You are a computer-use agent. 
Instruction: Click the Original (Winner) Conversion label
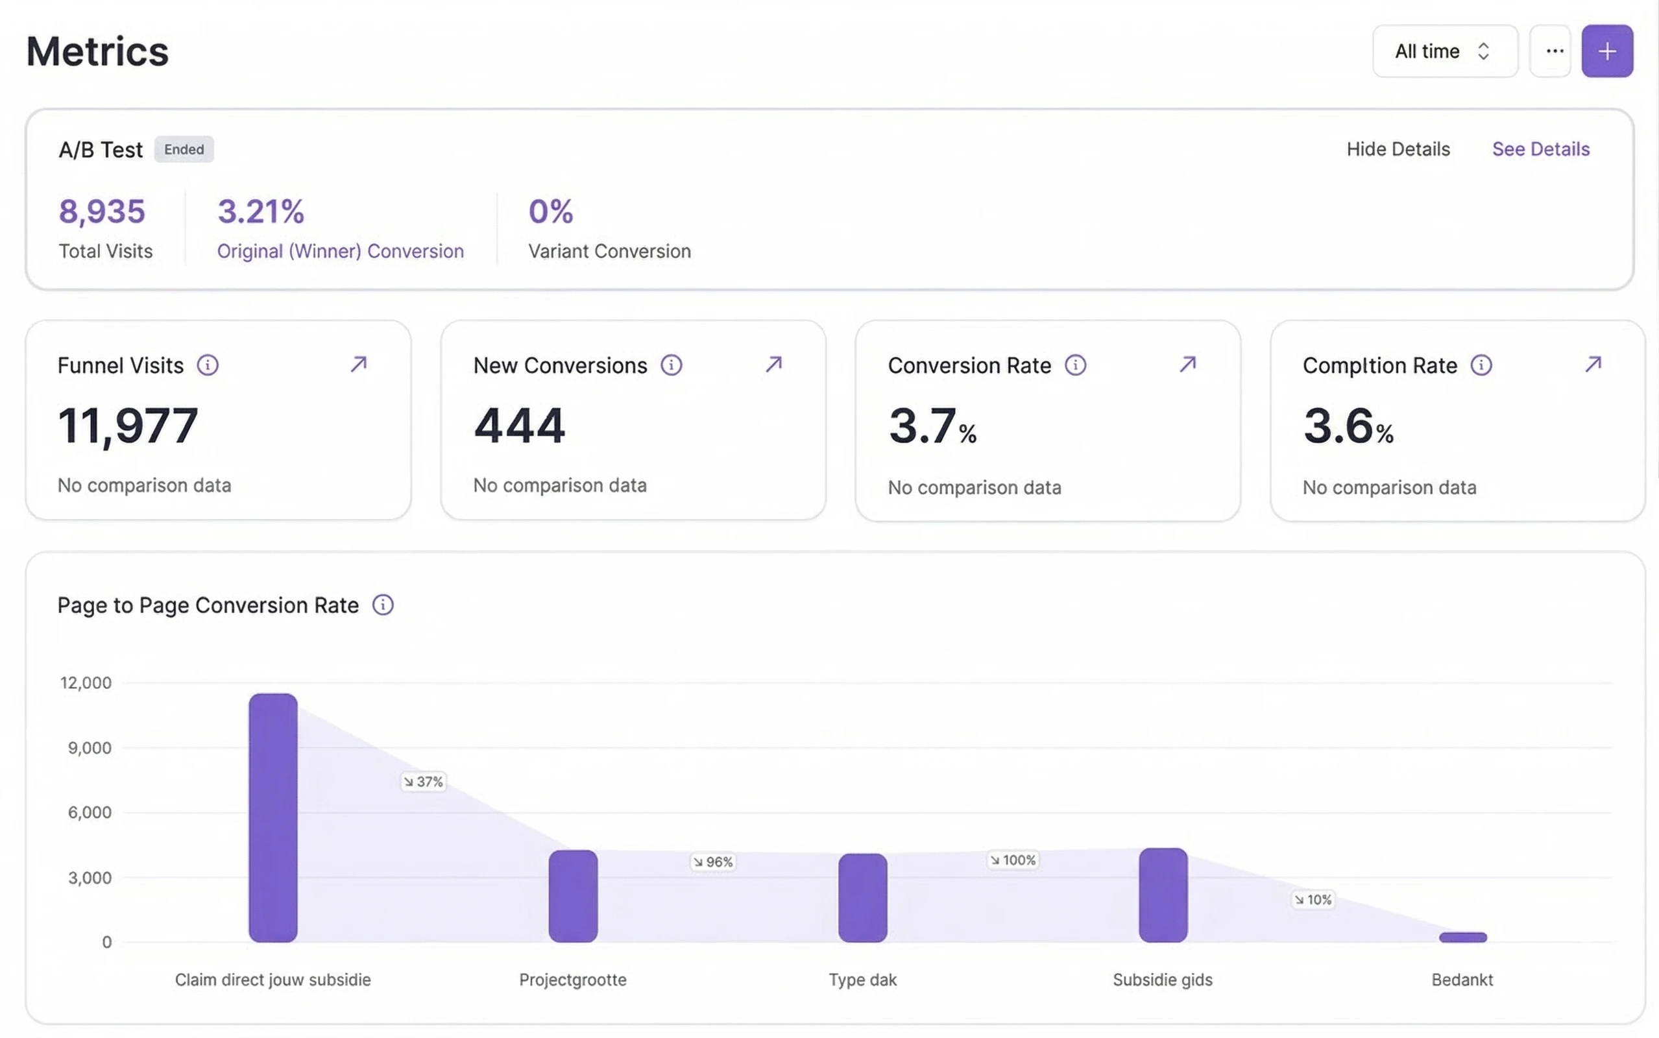(341, 251)
